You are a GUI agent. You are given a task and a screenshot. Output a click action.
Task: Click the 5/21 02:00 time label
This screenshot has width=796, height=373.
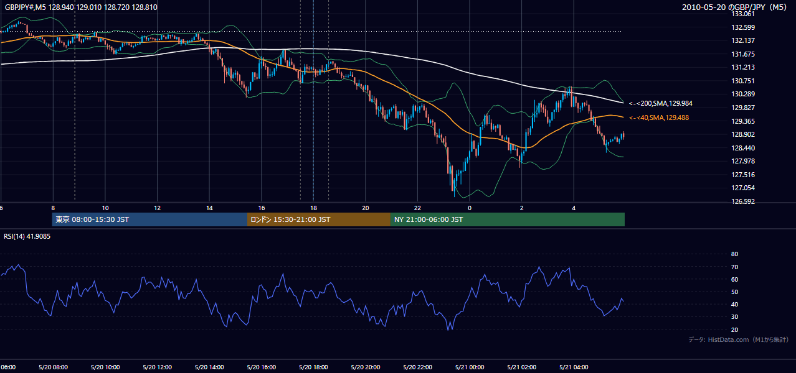(521, 367)
